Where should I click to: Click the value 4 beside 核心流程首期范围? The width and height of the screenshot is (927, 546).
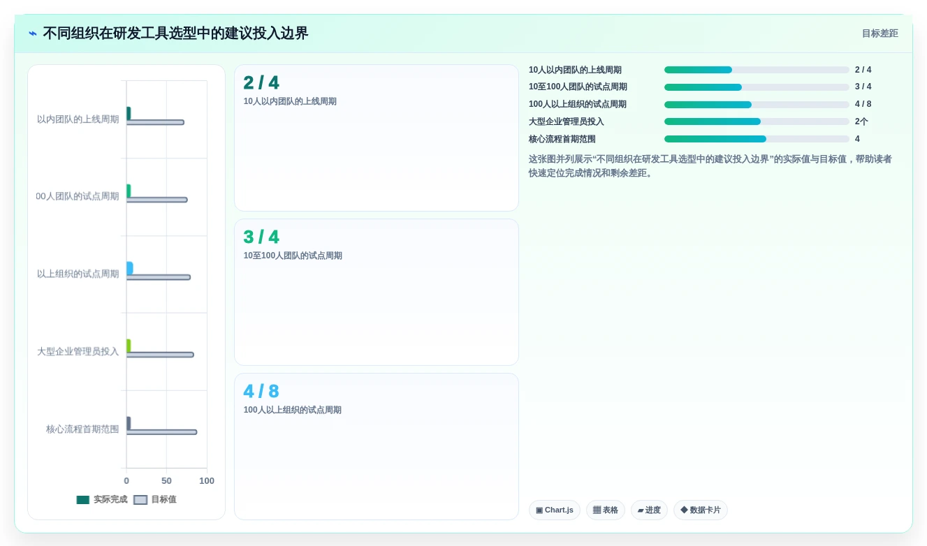(858, 139)
